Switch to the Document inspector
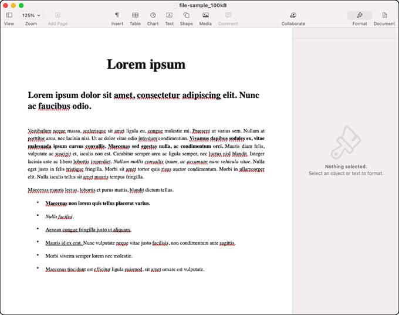The image size is (399, 315). tap(384, 15)
